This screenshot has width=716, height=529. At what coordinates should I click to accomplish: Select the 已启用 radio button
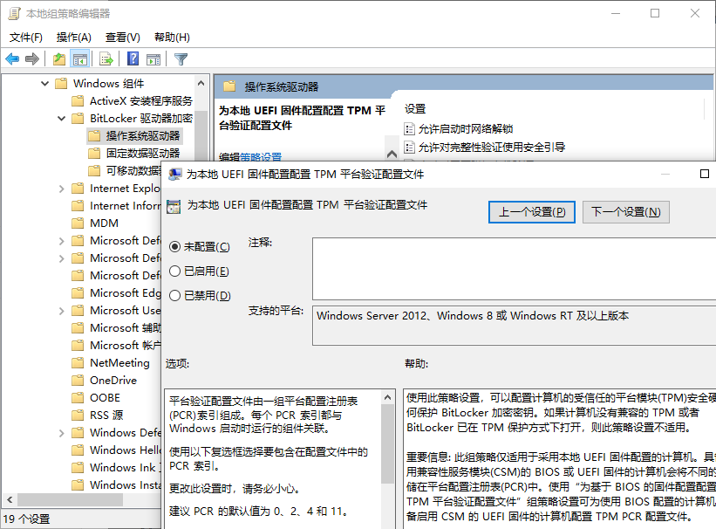coord(175,271)
